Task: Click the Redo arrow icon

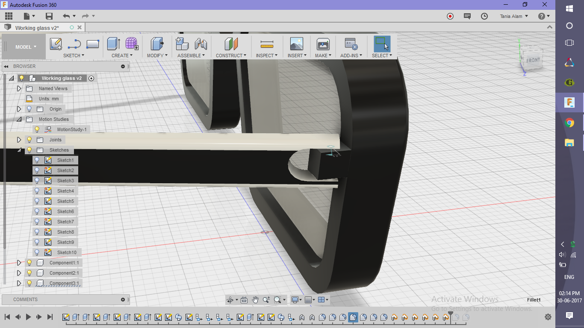Action: coord(85,16)
